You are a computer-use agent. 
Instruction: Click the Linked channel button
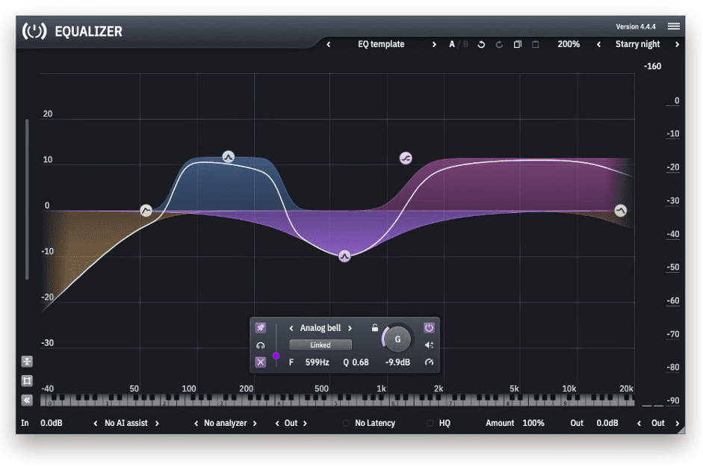click(x=320, y=344)
